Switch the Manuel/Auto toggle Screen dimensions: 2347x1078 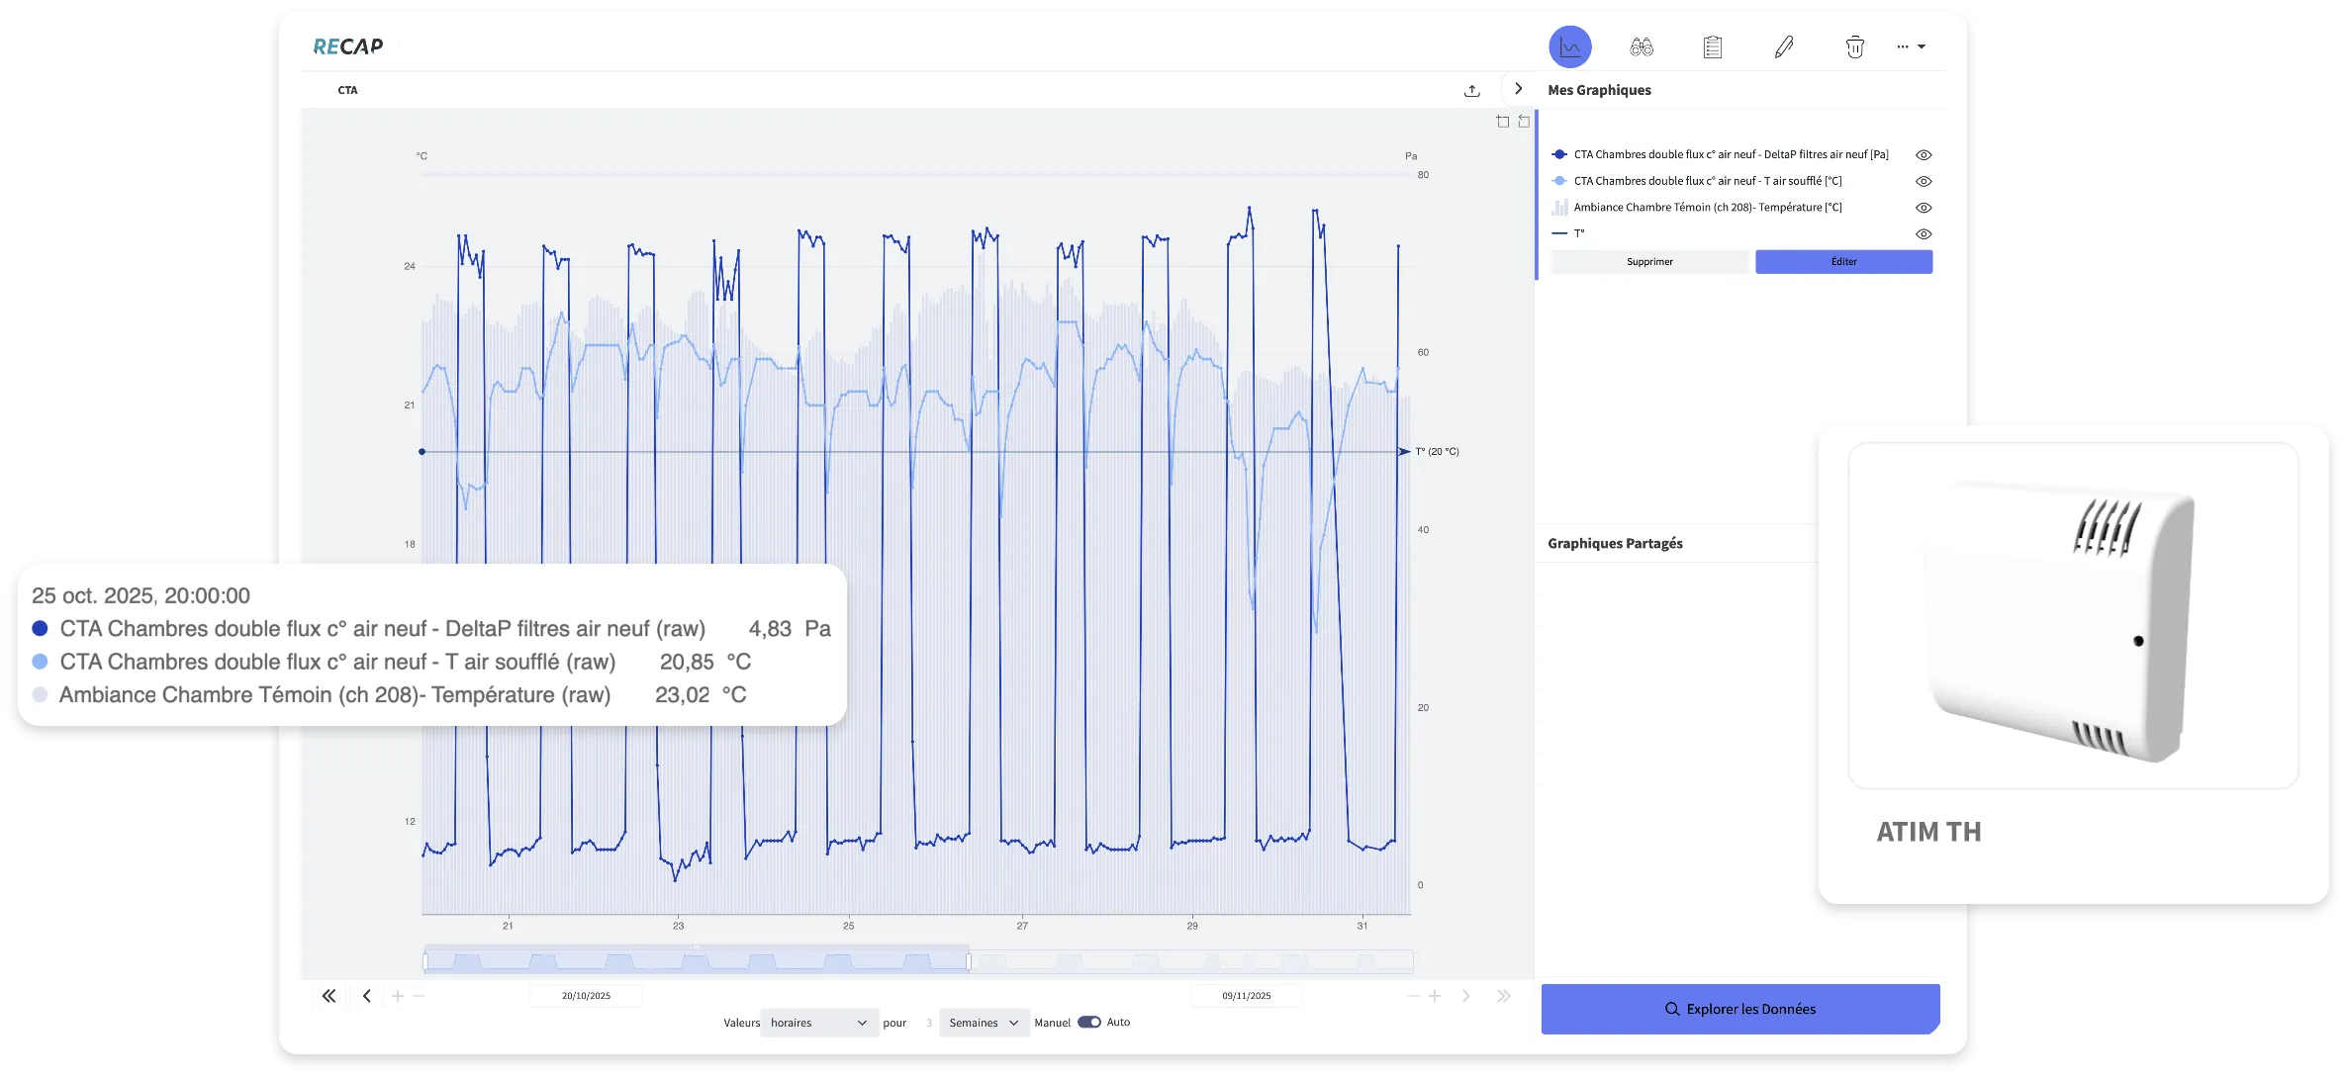pos(1089,1023)
